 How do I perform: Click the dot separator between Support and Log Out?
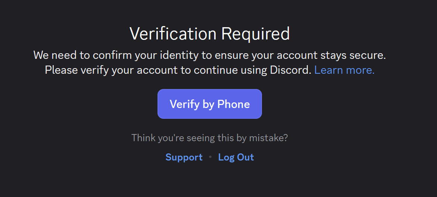click(x=210, y=158)
